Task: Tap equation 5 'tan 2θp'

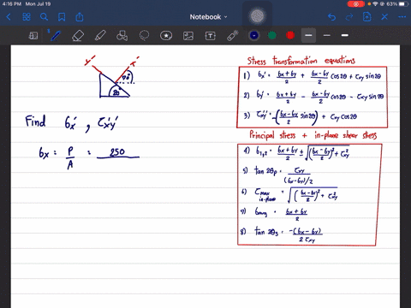Action: (278, 175)
